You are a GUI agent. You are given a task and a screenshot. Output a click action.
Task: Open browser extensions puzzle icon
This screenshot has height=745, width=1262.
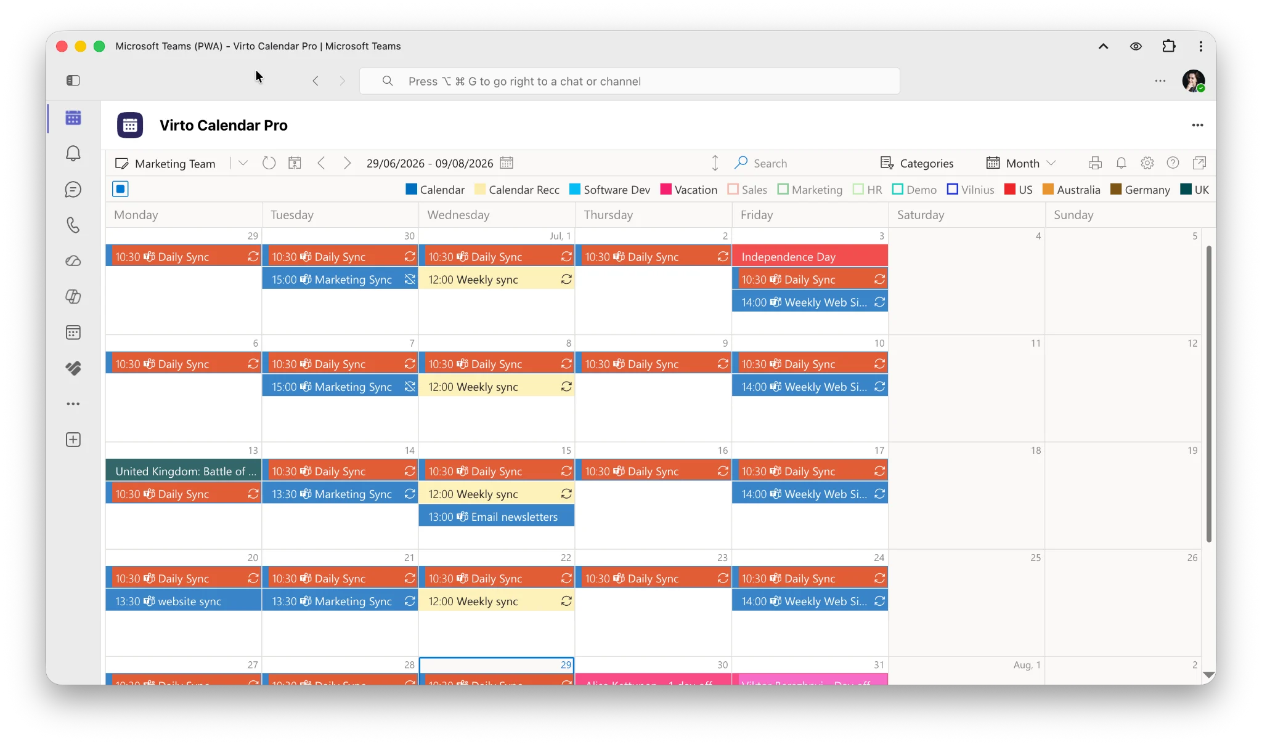(x=1168, y=46)
